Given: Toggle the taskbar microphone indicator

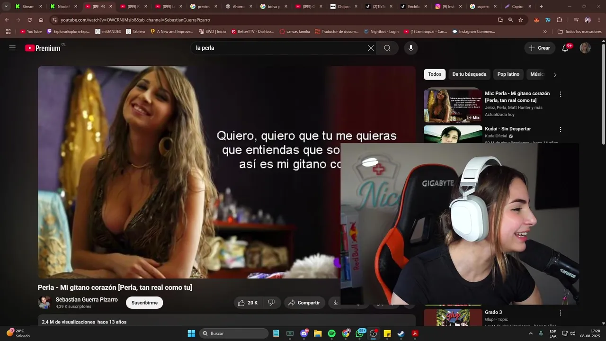Looking at the screenshot, I should pyautogui.click(x=541, y=333).
